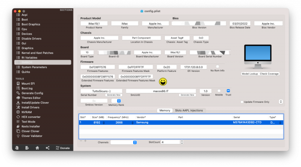This screenshot has width=301, height=167.
Task: Enable Update Firmware Only checkbox
Action: coord(242,102)
